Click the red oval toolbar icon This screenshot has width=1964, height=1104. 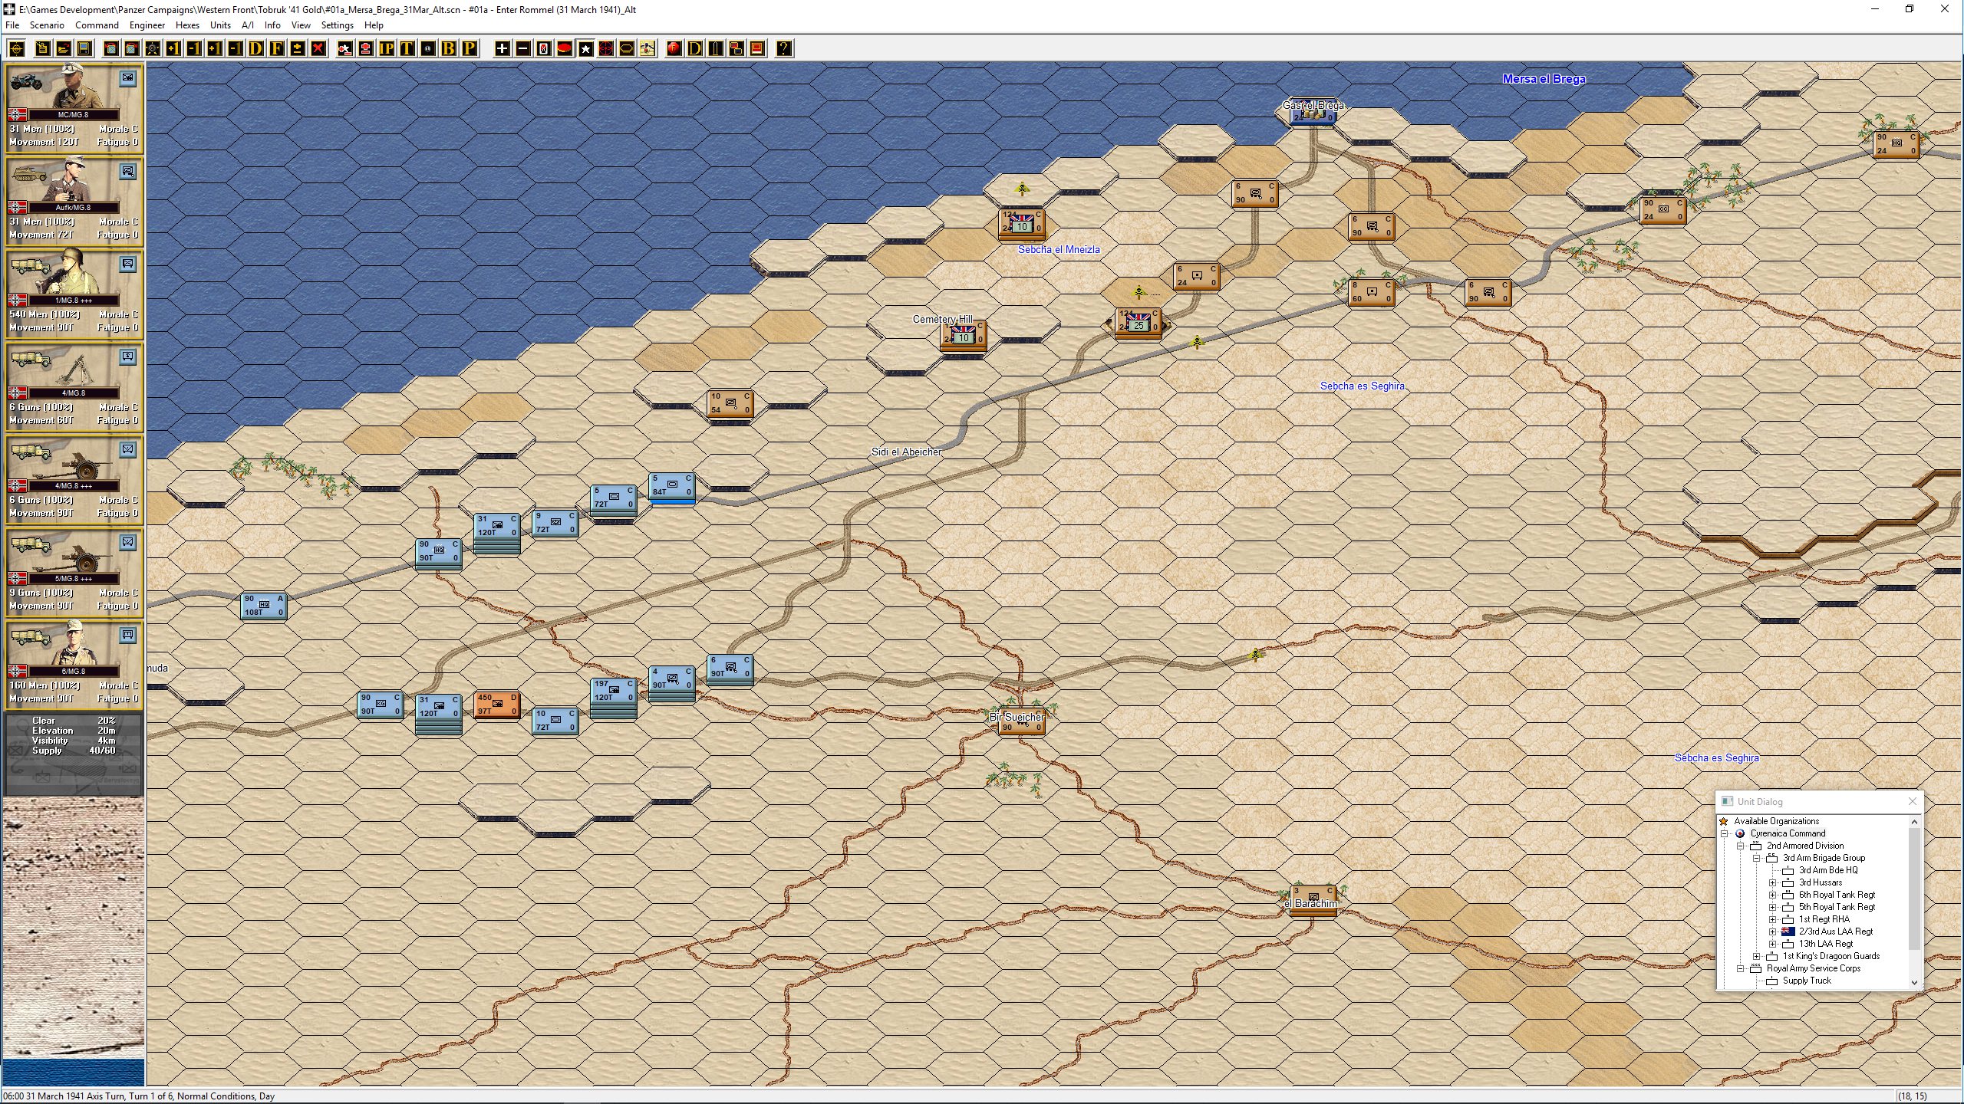tap(564, 49)
